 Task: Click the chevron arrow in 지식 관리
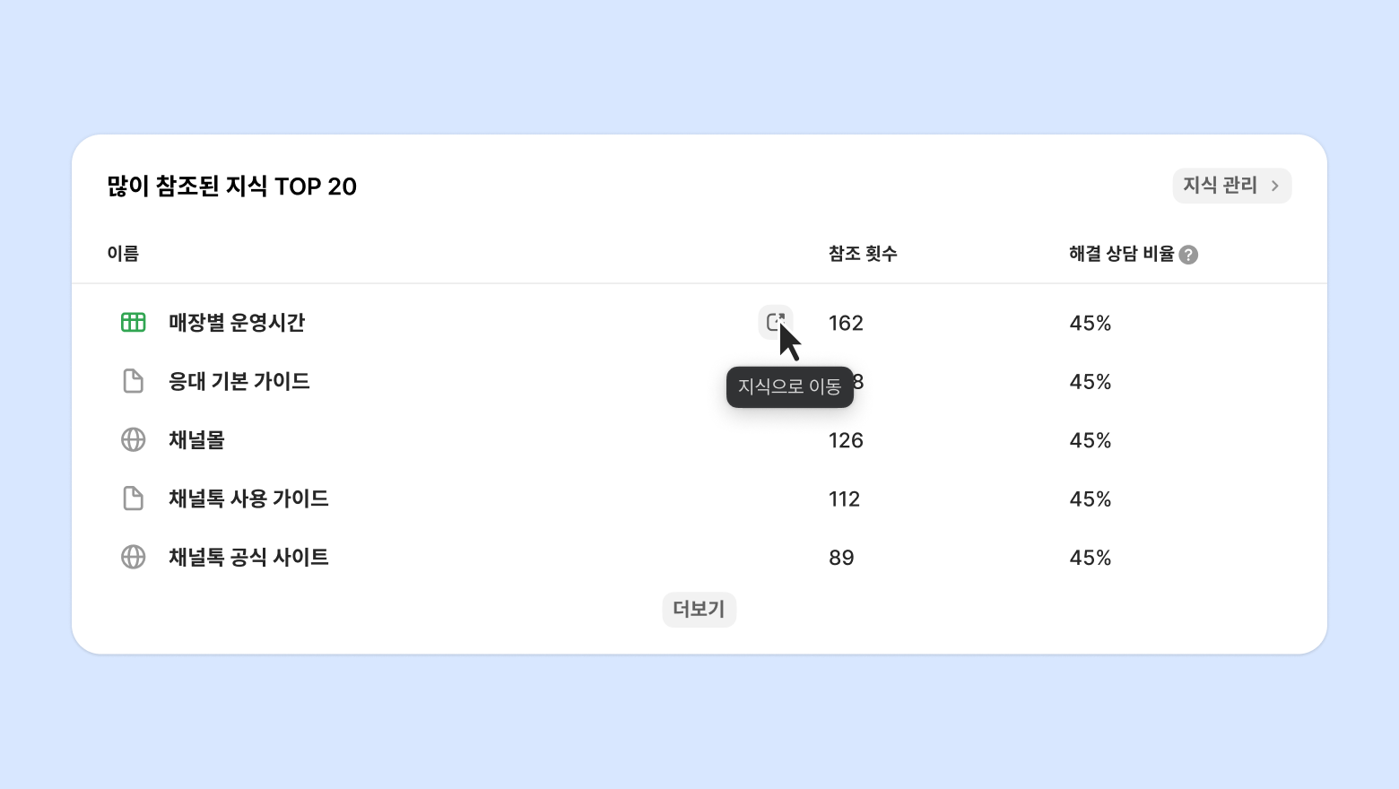[x=1274, y=186]
